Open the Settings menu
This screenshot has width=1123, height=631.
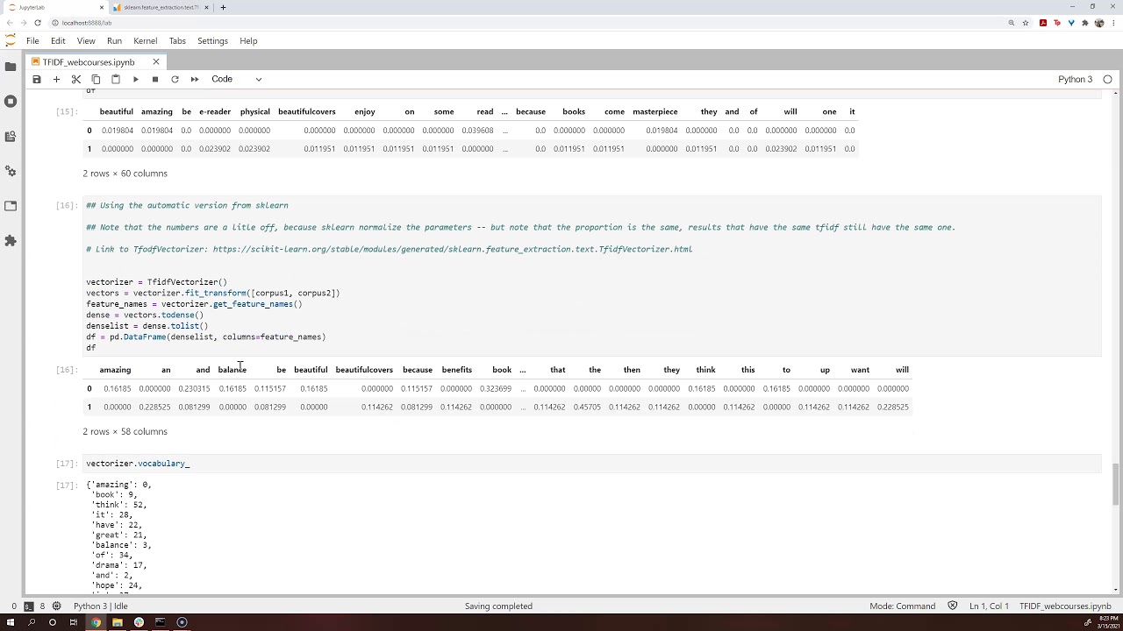pos(212,40)
